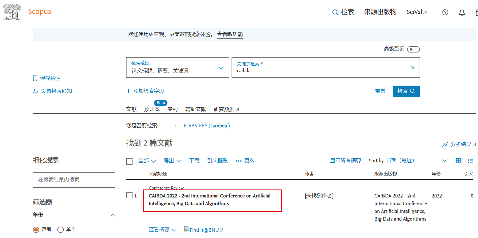Viewport: 478px width, 238px height.
Task: Check the checkbox for result 1
Action: coord(129,195)
